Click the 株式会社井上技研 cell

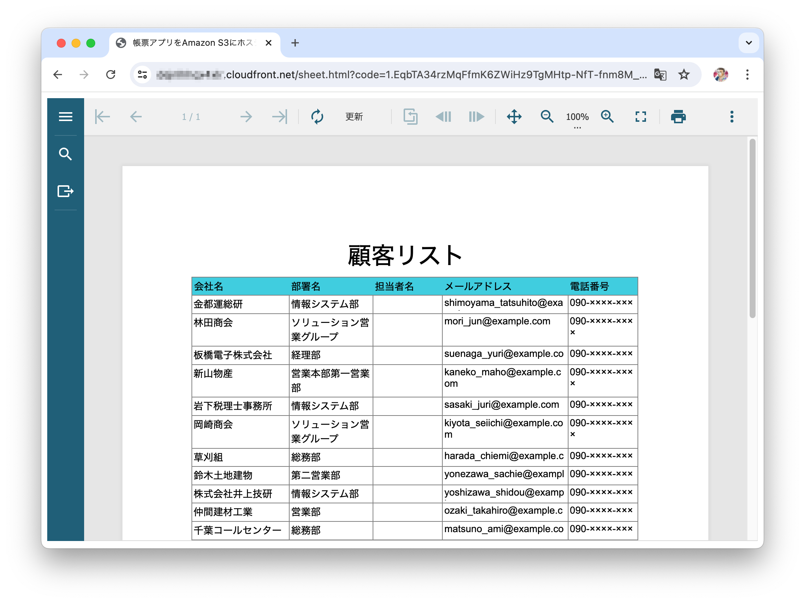click(241, 494)
